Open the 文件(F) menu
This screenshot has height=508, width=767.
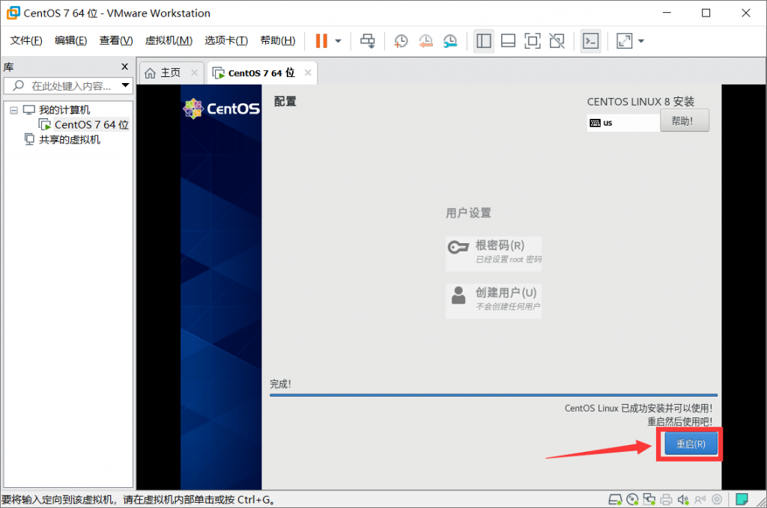[x=26, y=40]
